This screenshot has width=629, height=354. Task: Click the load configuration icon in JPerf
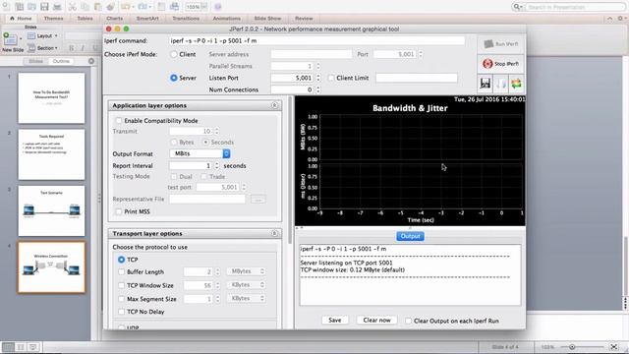501,84
